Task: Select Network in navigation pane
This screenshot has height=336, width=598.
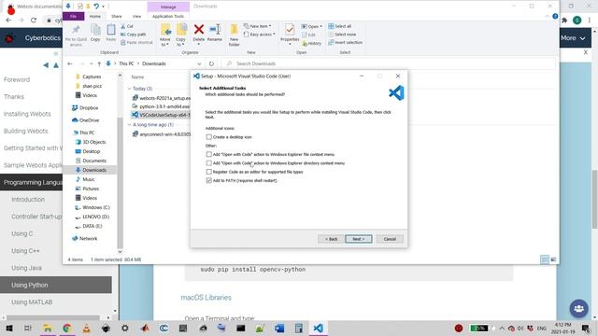Action: [84, 238]
